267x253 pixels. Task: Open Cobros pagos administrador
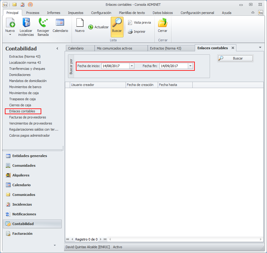(x=29, y=135)
